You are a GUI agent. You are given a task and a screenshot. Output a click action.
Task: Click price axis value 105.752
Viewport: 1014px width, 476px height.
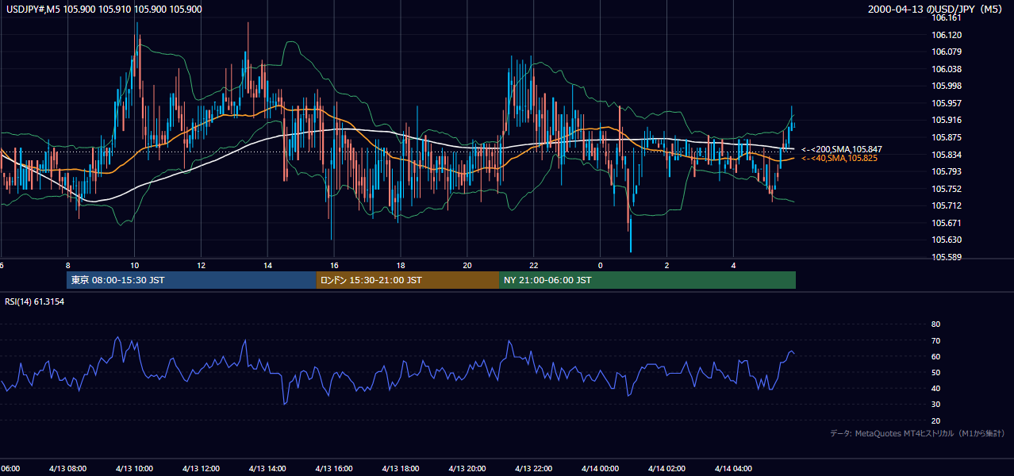(947, 189)
